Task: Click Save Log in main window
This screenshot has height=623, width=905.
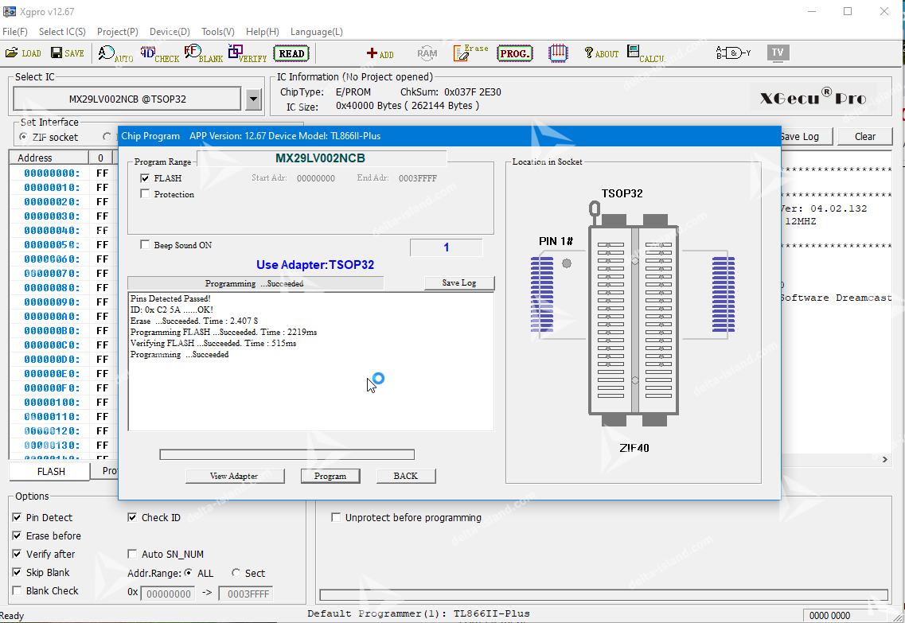Action: (x=806, y=137)
